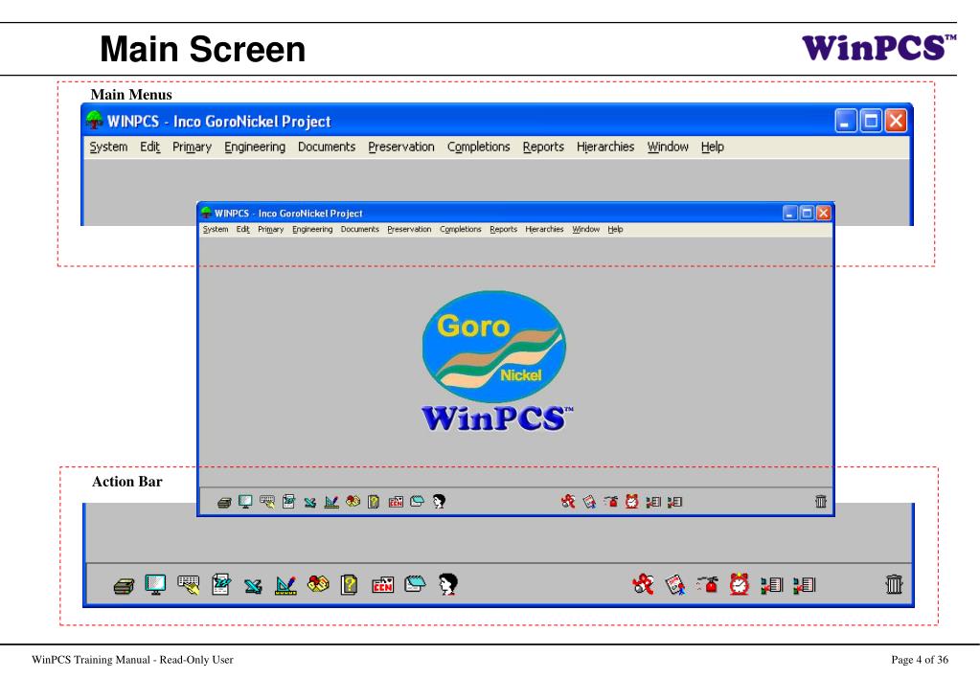Screen dimensions: 980x678
Task: Click the monitor icon in center WinPCS window
Action: coord(245,501)
